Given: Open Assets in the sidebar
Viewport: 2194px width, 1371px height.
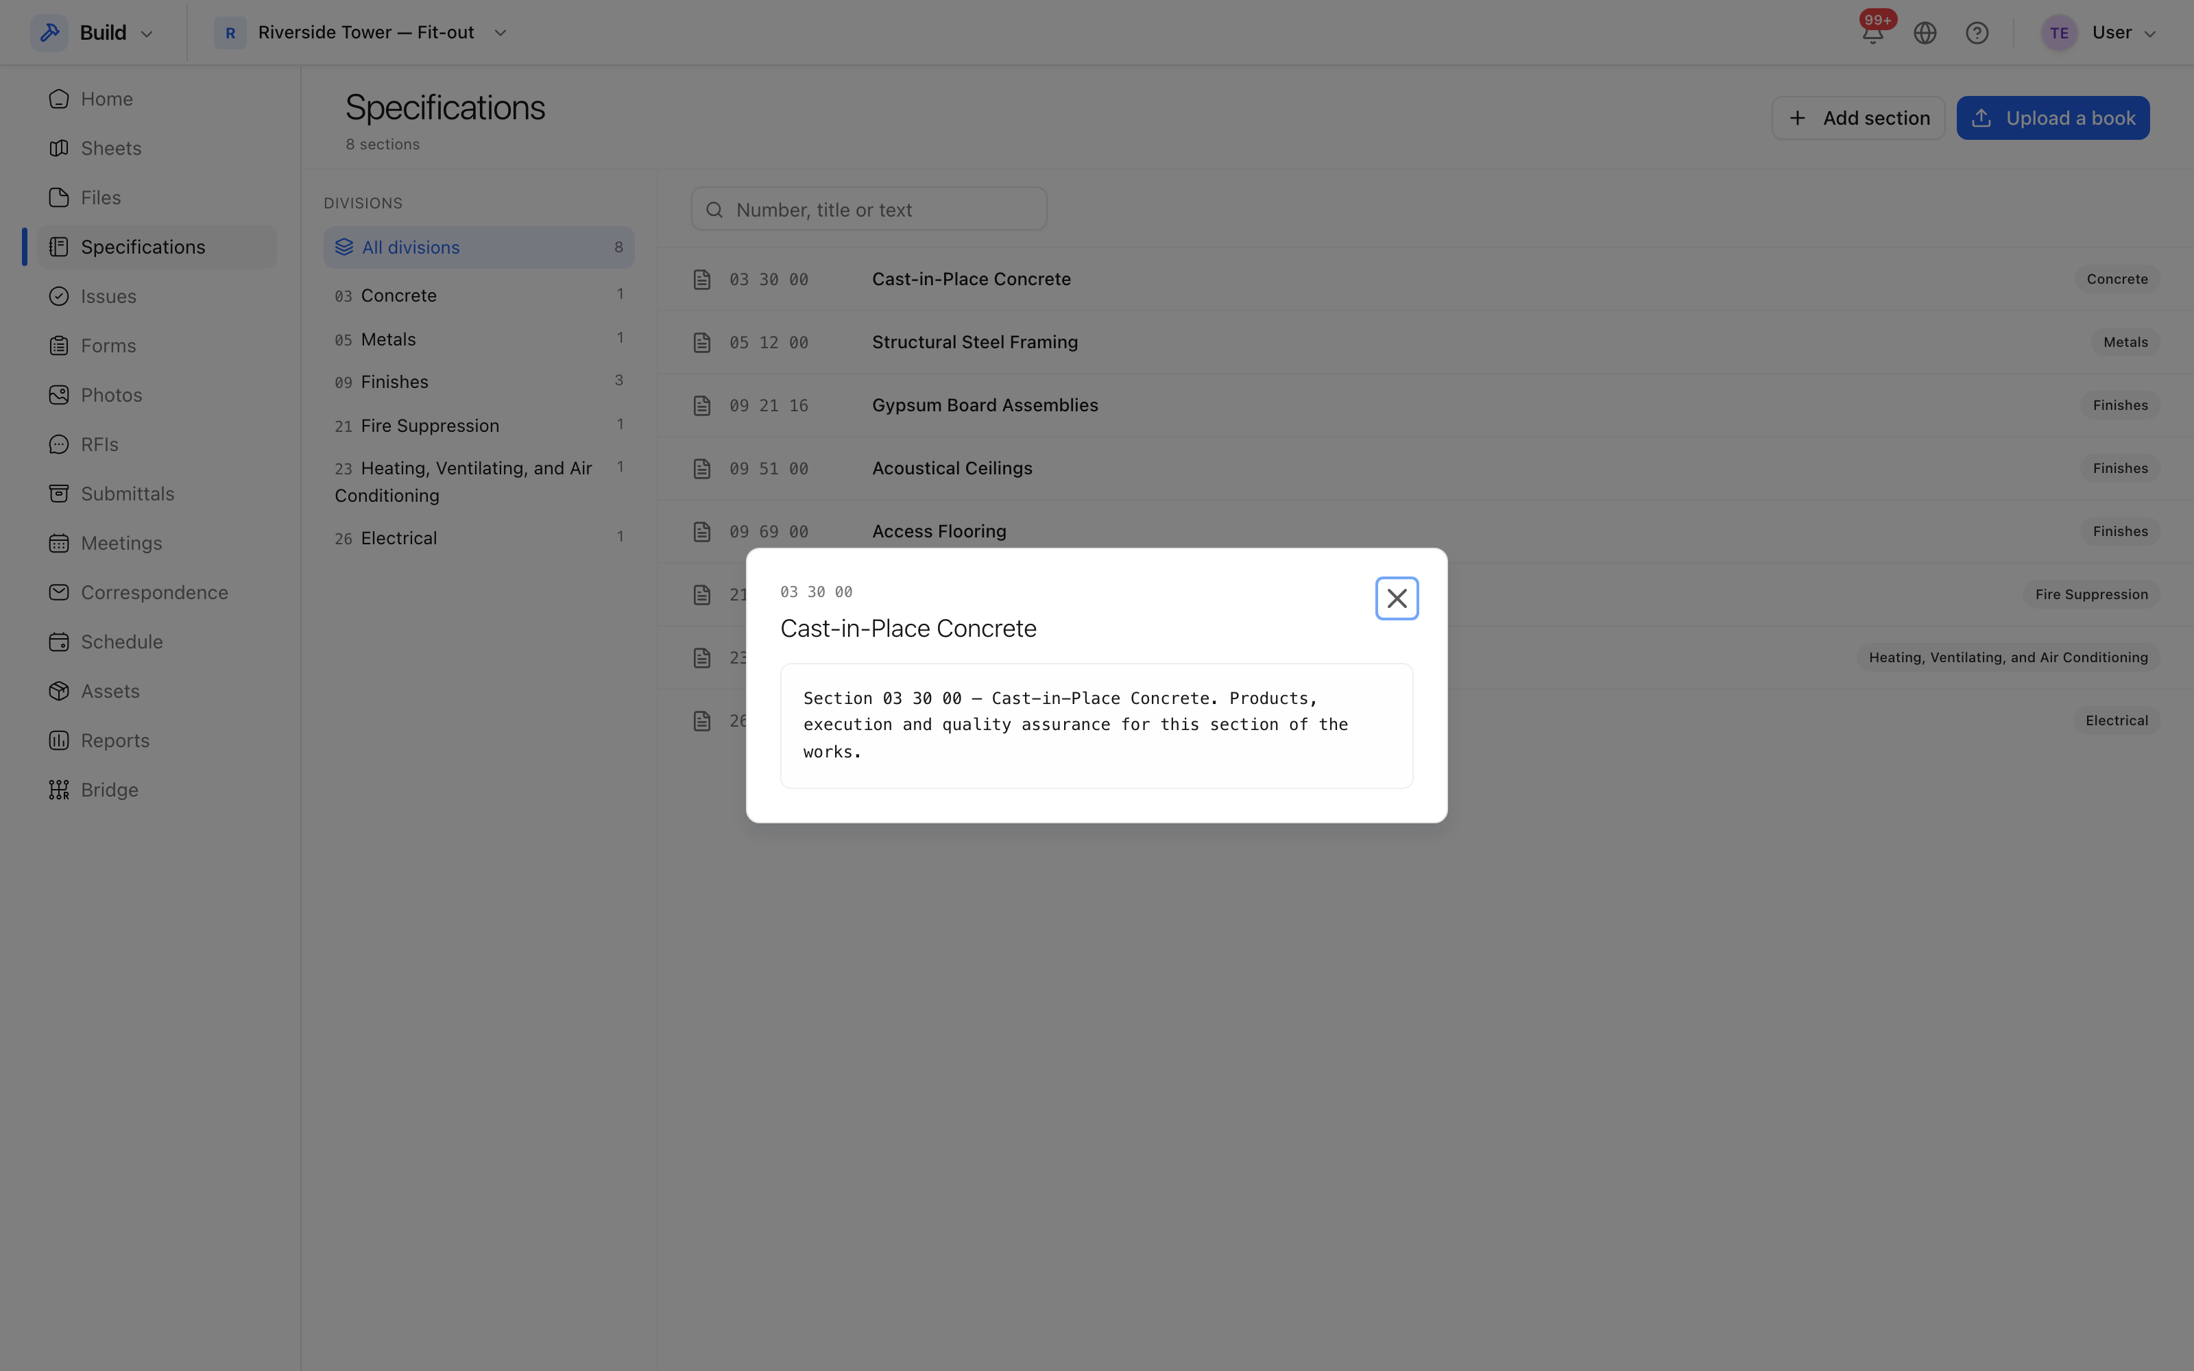Looking at the screenshot, I should point(156,691).
